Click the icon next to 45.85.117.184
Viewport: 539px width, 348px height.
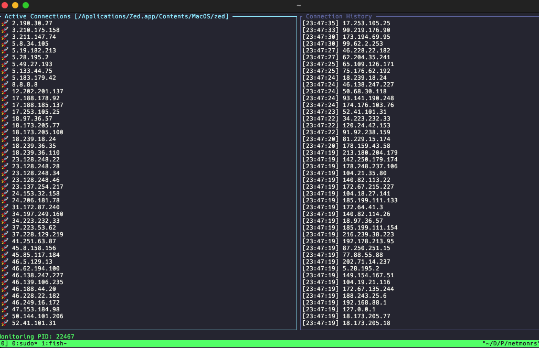click(x=5, y=255)
